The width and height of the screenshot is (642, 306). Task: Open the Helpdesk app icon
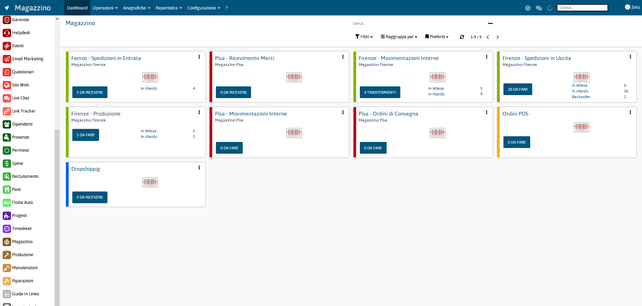click(7, 33)
